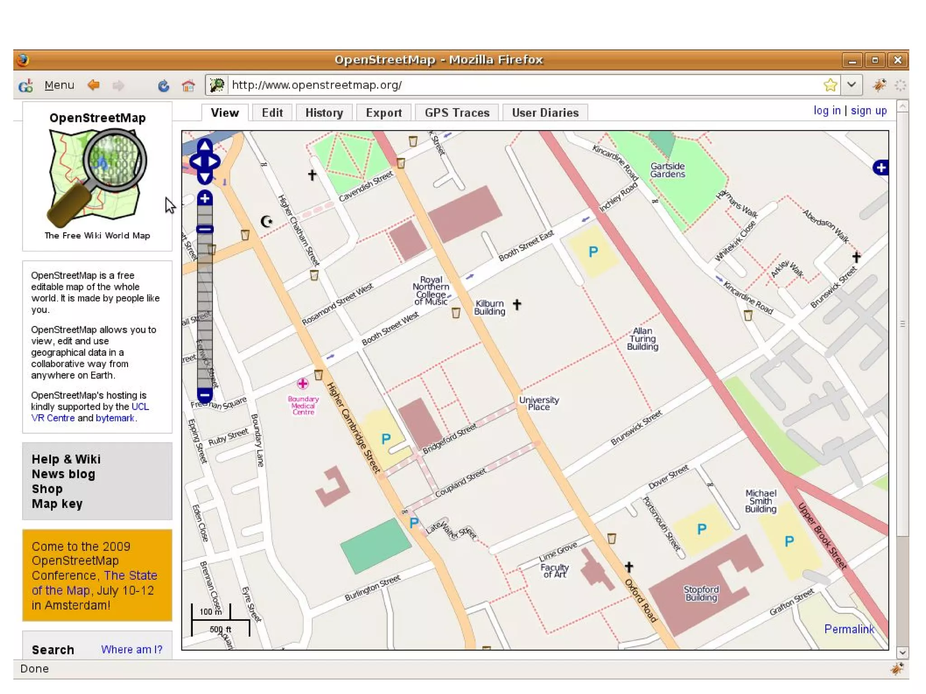The width and height of the screenshot is (926, 694).
Task: Open the browser Menu
Action: [x=59, y=85]
